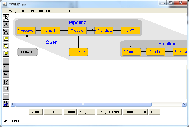Select the arrow Selection tool
The width and height of the screenshot is (189, 127).
click(6, 18)
